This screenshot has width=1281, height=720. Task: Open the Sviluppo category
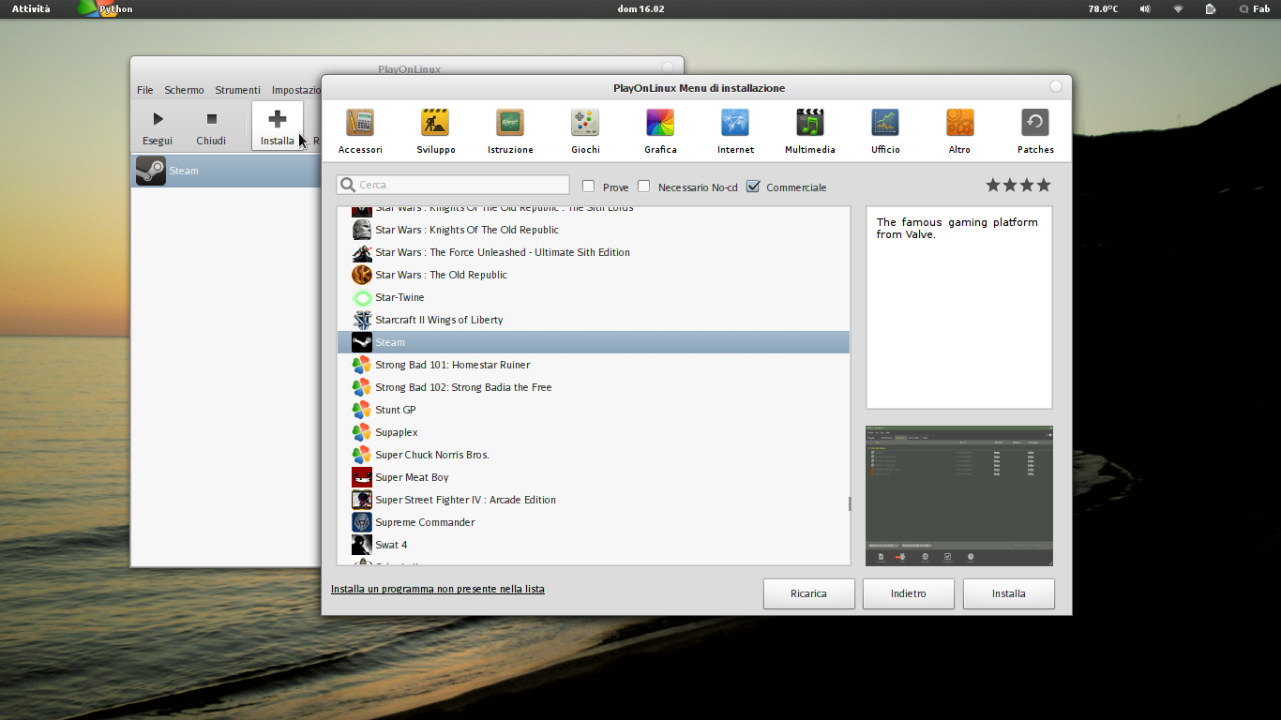point(435,131)
